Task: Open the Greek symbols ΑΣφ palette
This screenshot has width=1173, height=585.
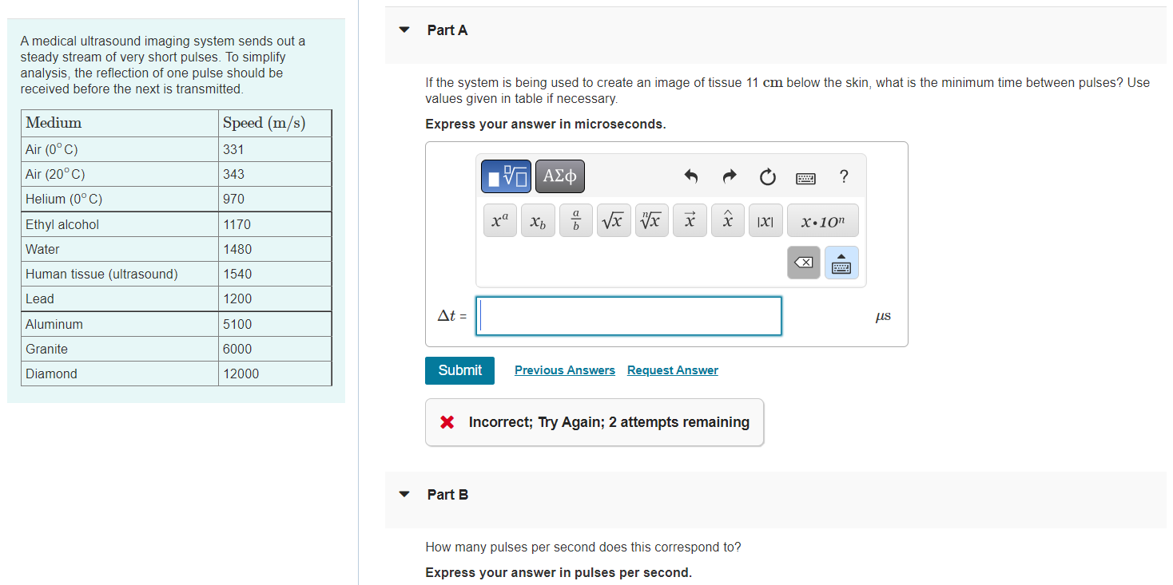Action: 560,176
